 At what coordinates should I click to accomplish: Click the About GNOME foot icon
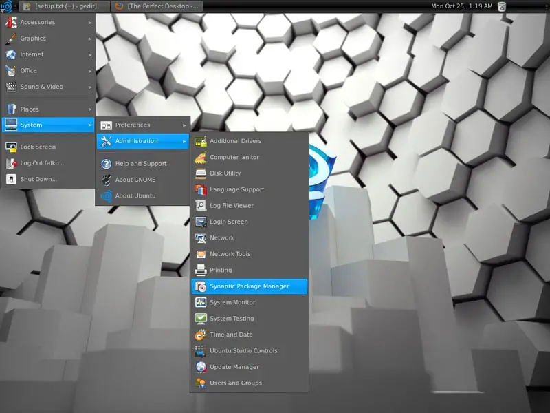(106, 180)
